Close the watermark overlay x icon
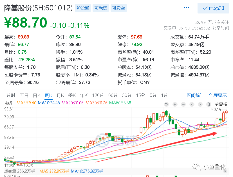 [225, 171]
